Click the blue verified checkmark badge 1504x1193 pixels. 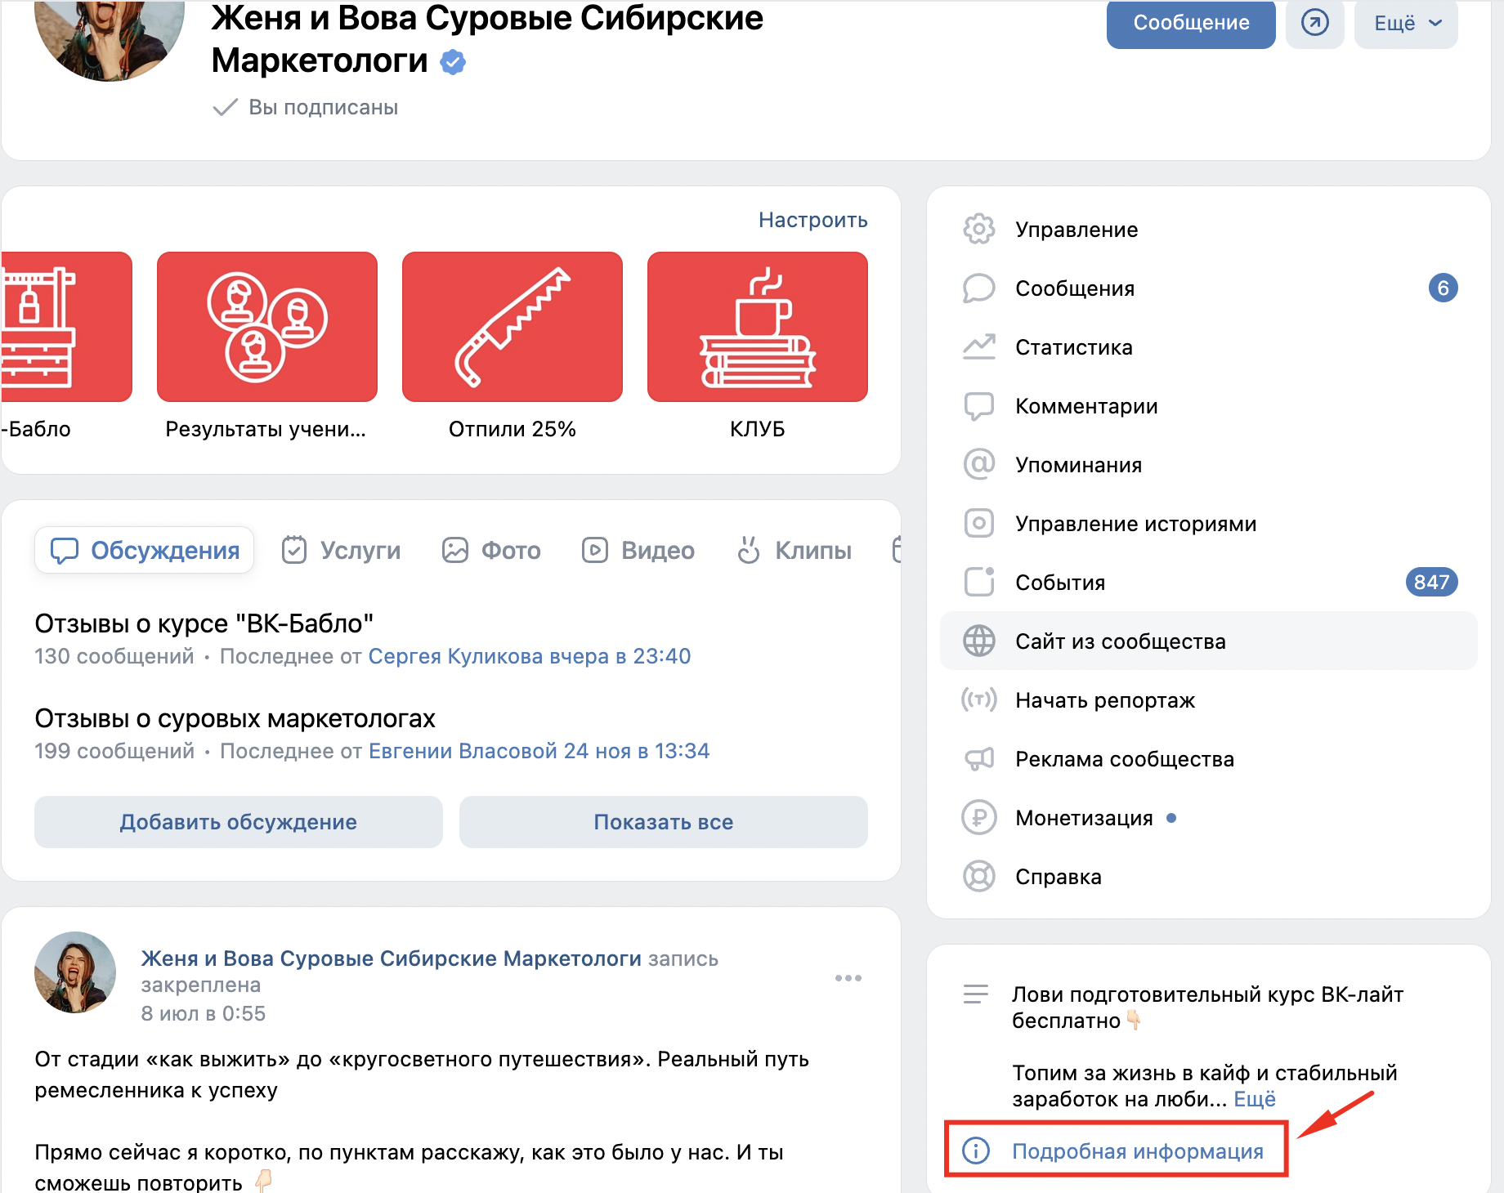[x=453, y=62]
